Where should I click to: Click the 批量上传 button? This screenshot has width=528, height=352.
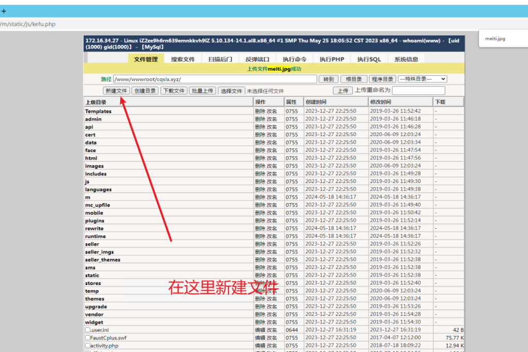click(202, 91)
